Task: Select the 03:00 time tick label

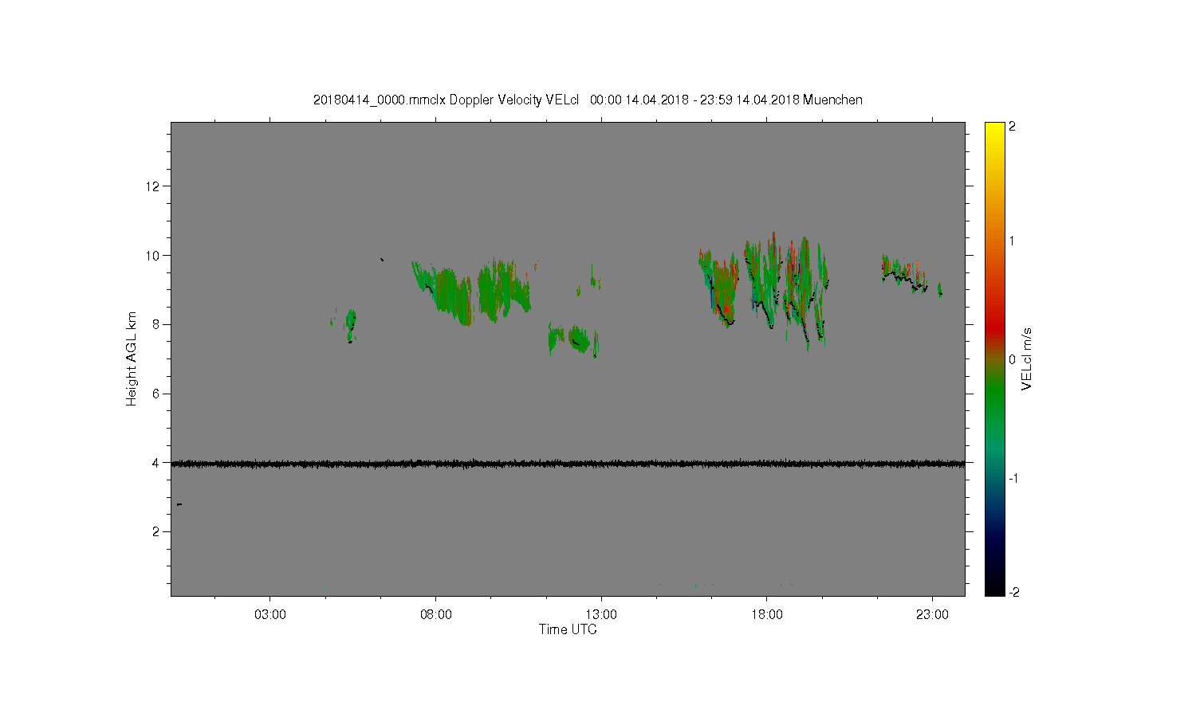Action: (270, 614)
